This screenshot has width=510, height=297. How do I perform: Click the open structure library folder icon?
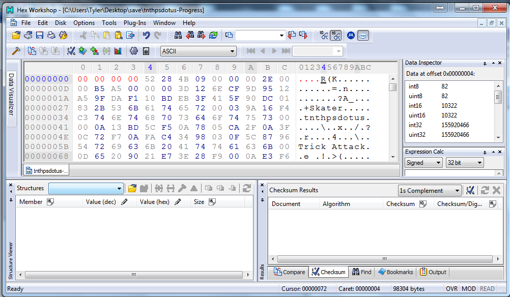coord(132,188)
